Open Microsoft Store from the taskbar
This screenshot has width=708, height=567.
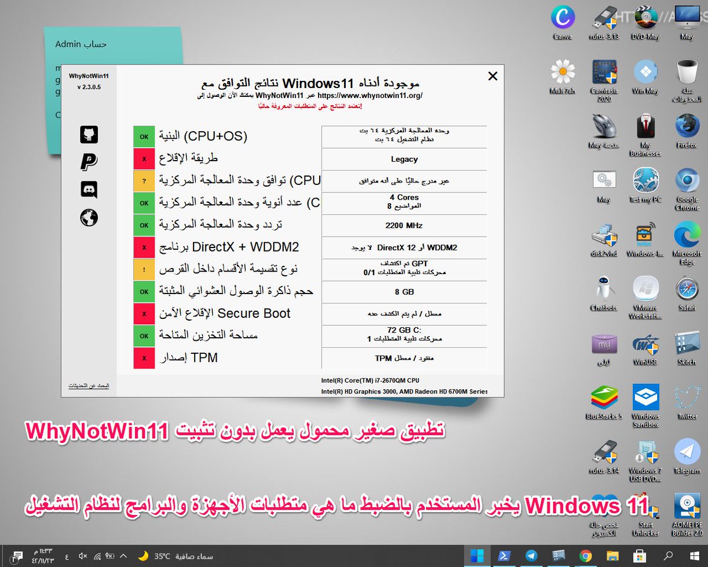(x=640, y=556)
